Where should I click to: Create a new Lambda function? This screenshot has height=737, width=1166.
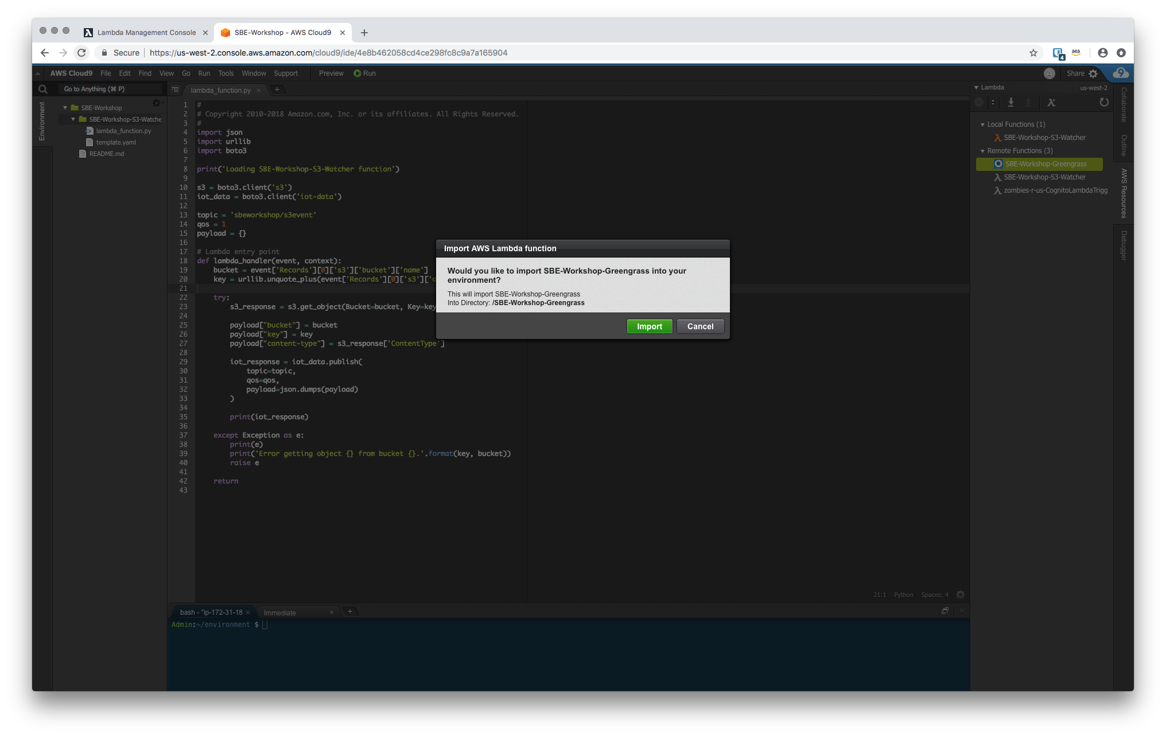point(1051,103)
